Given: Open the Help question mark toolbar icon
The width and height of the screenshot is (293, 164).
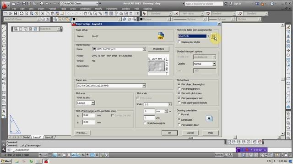Looking at the screenshot, I should pos(137,13).
